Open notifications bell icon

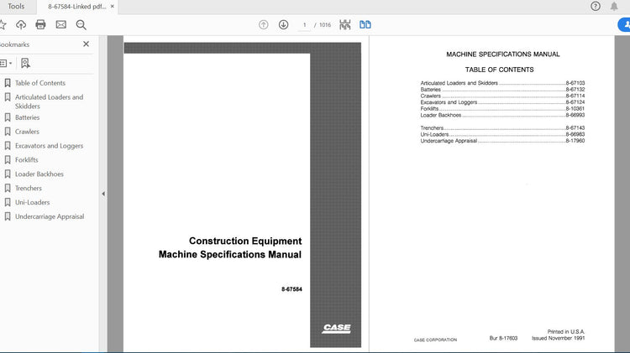pos(614,6)
